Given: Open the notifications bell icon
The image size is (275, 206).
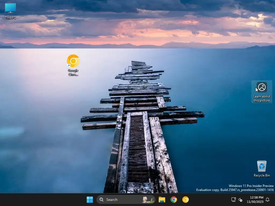Looking at the screenshot, I should (267, 200).
